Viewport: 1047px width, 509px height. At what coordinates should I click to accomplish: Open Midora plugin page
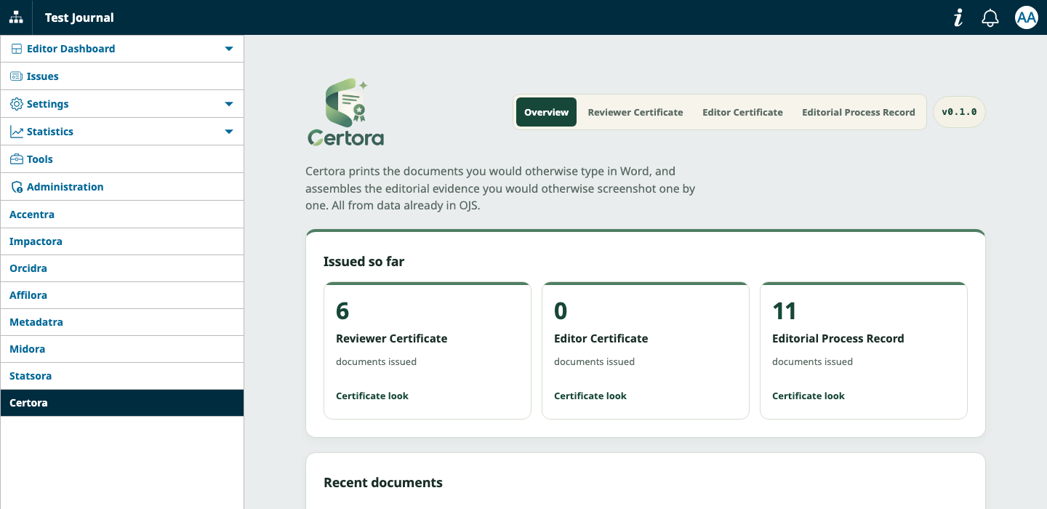122,349
